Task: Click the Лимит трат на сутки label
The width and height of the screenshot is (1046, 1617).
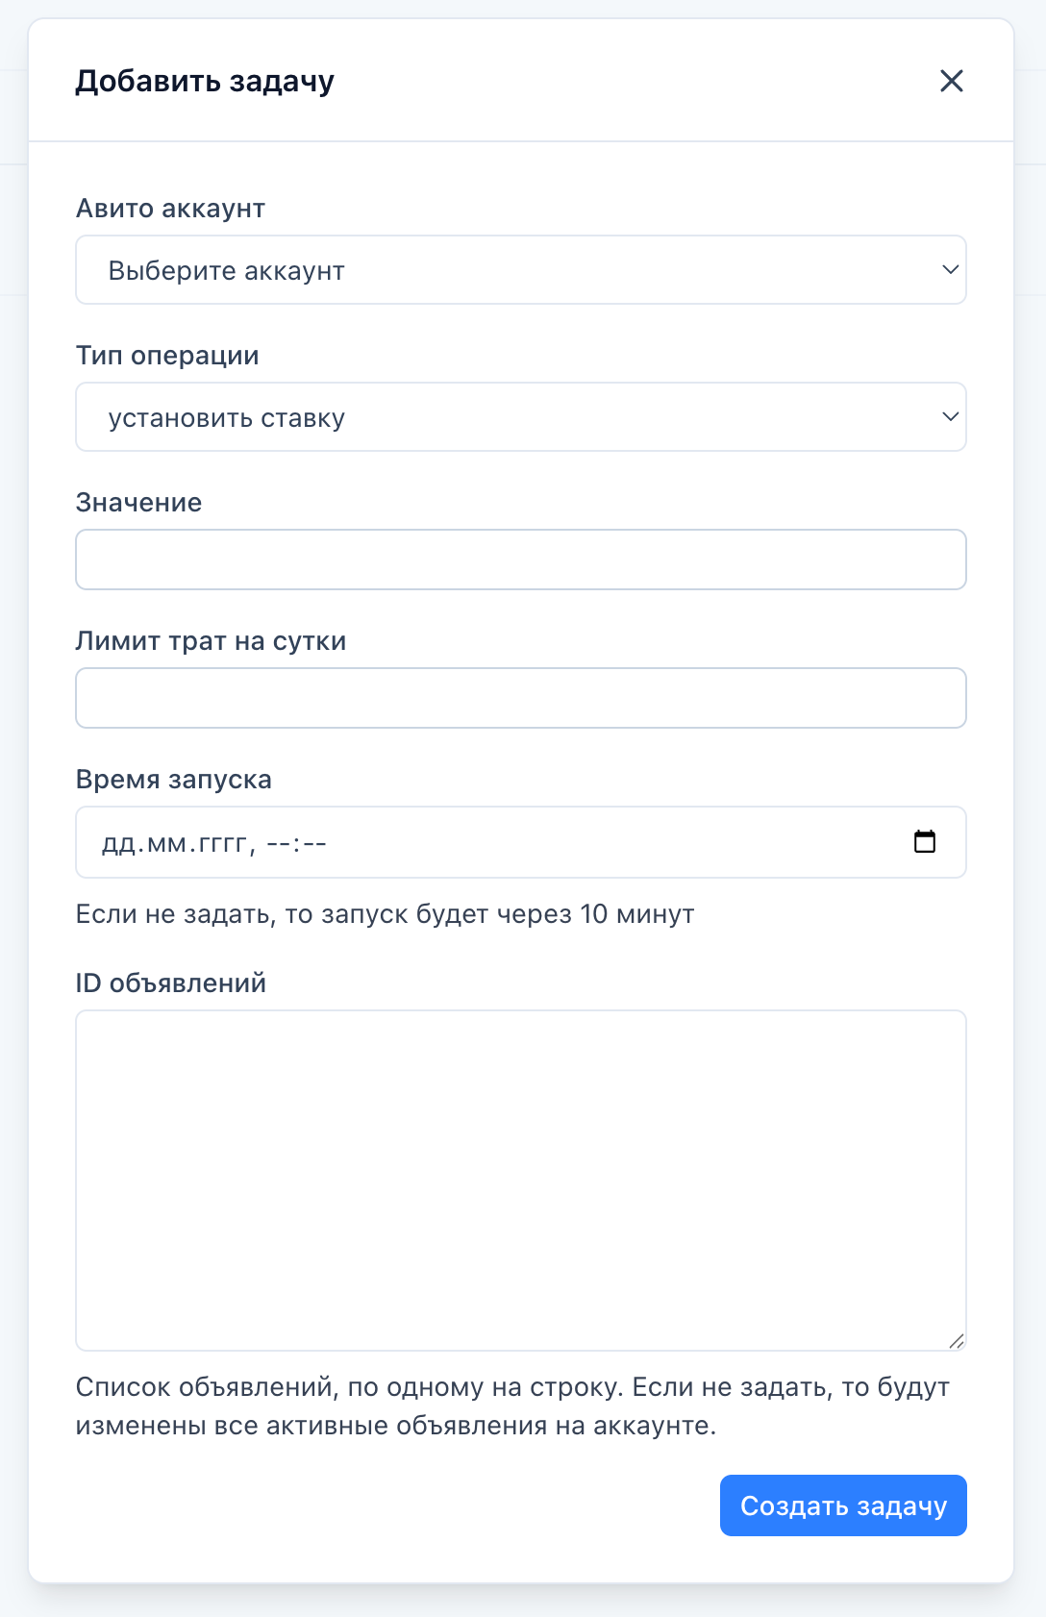Action: pyautogui.click(x=211, y=641)
